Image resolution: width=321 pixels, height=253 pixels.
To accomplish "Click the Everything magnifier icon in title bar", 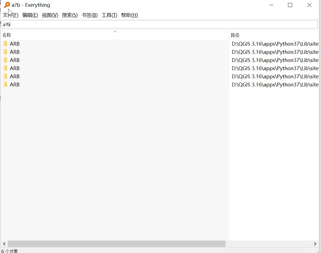I will [7, 5].
